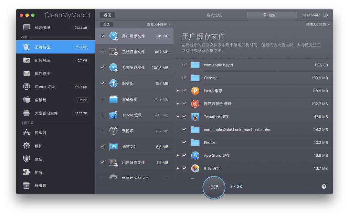The width and height of the screenshot is (349, 217).
Task: Click the Paste 缓存 app icon
Action: click(x=195, y=91)
